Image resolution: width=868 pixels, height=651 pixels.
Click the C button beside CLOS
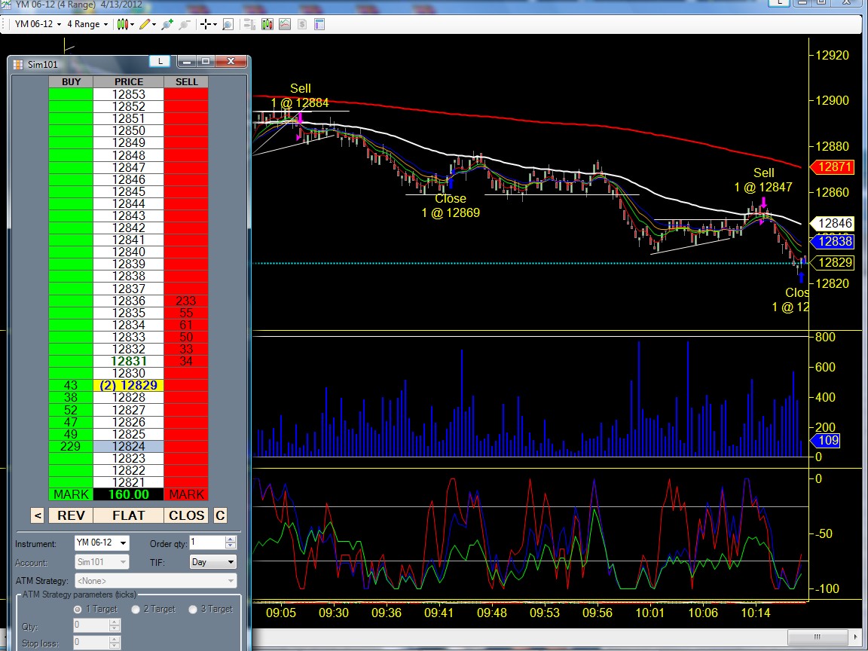pyautogui.click(x=220, y=515)
